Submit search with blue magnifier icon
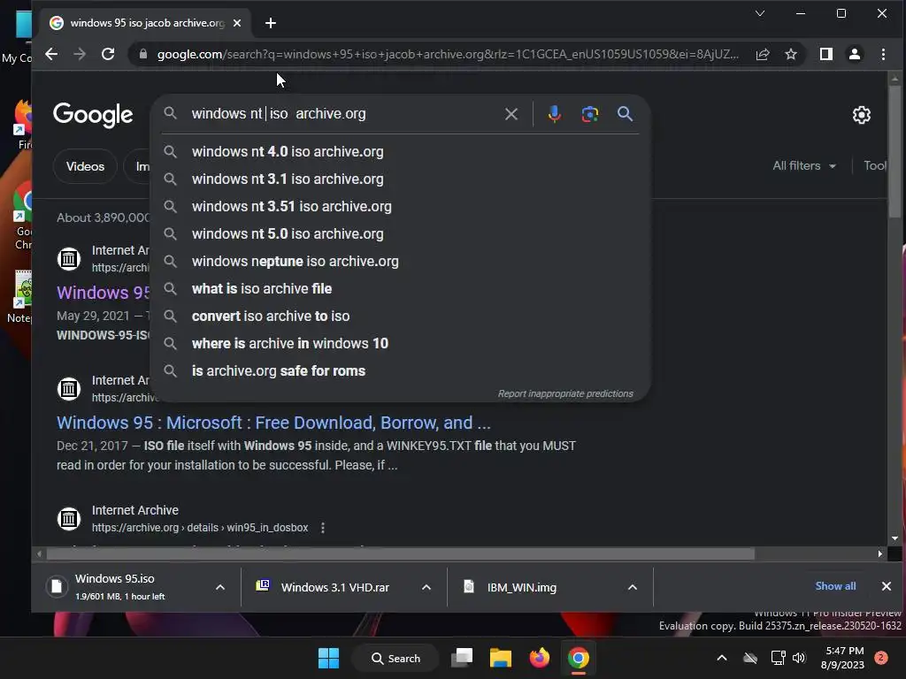The image size is (906, 679). tap(625, 114)
